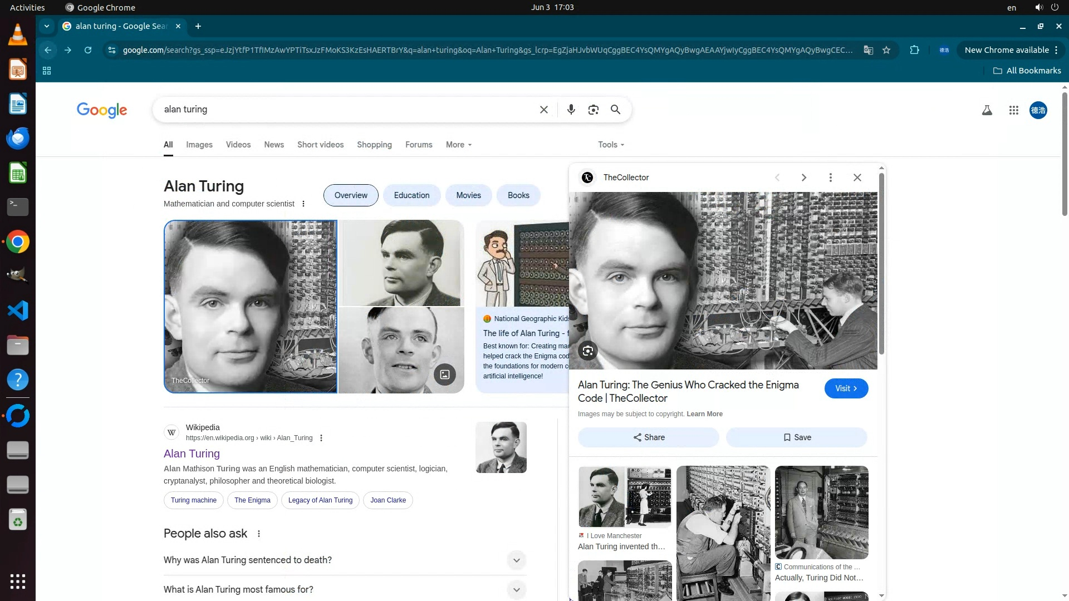Open the Wikipedia Alan Turing link

coord(192,454)
